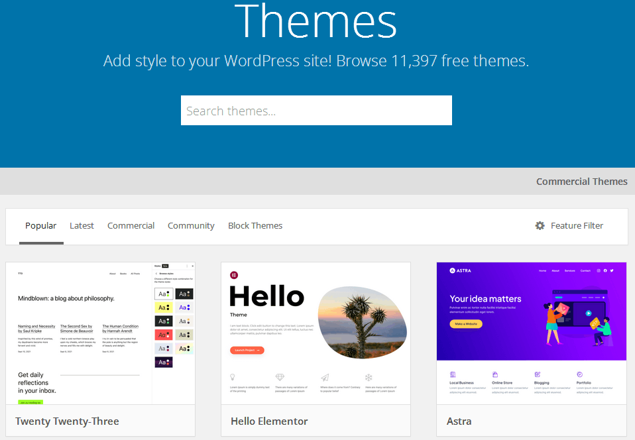635x440 pixels.
Task: Click the snowflake icon in Hello preview
Action: (x=369, y=377)
